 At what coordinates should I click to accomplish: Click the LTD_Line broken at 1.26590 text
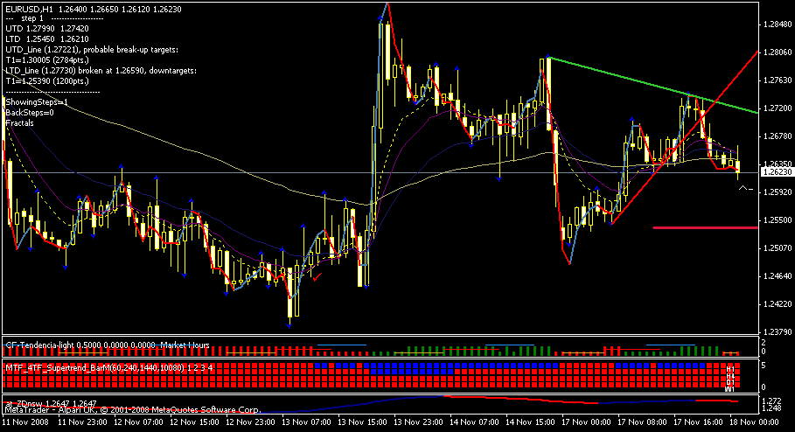101,71
